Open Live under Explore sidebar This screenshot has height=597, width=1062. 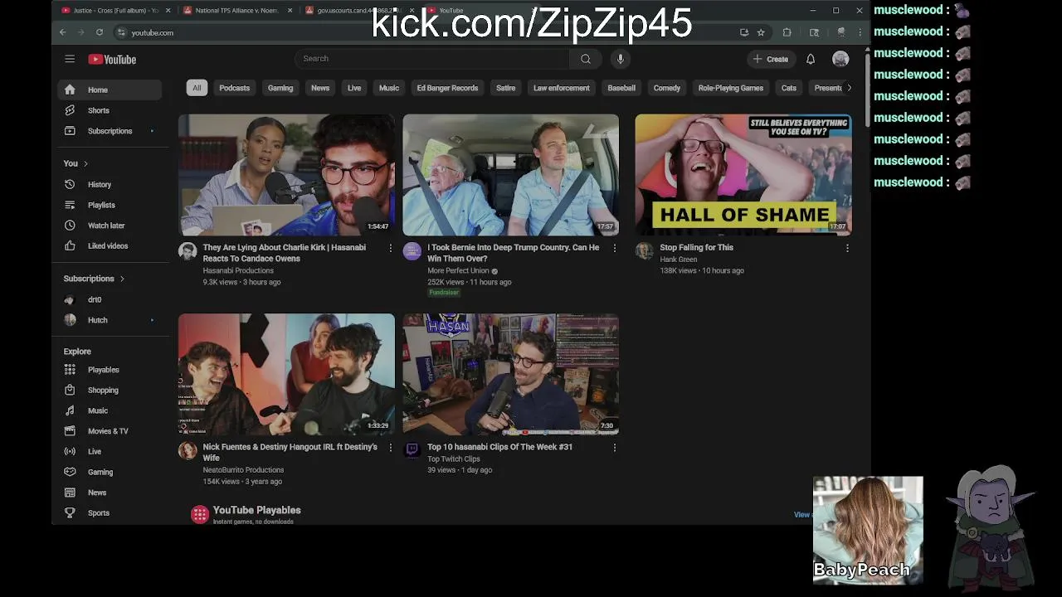(x=110, y=451)
